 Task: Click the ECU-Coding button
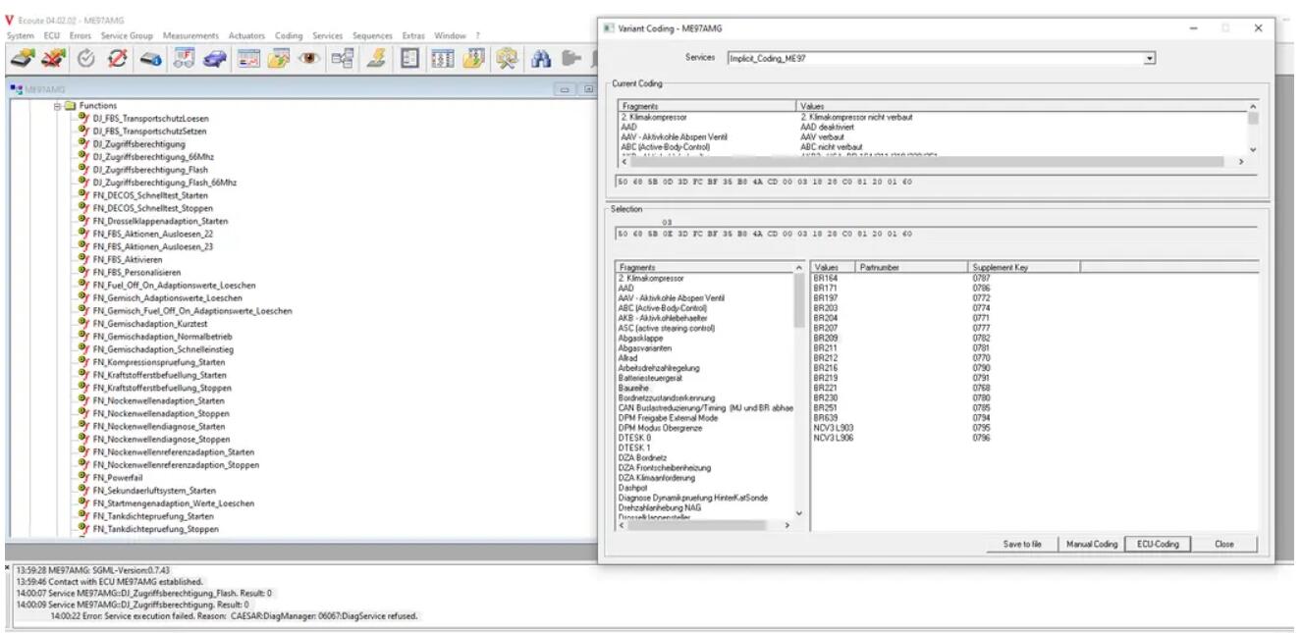coord(1158,544)
